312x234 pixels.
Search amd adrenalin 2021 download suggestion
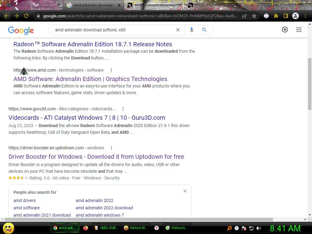pos(42,215)
